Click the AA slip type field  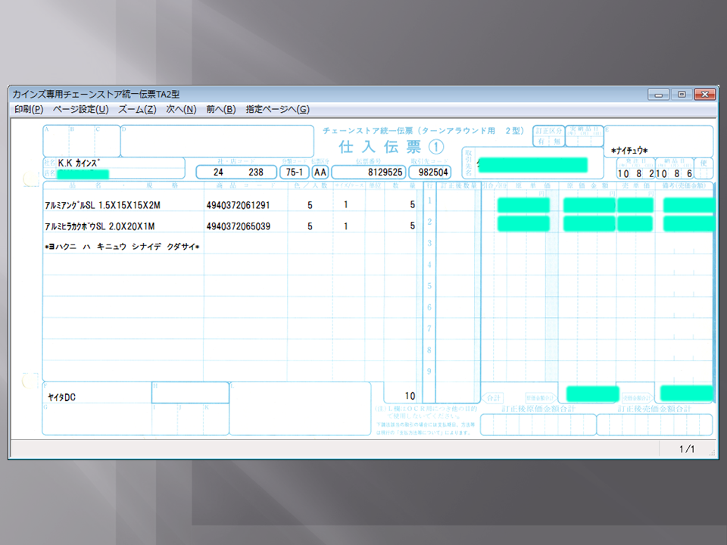click(x=320, y=173)
